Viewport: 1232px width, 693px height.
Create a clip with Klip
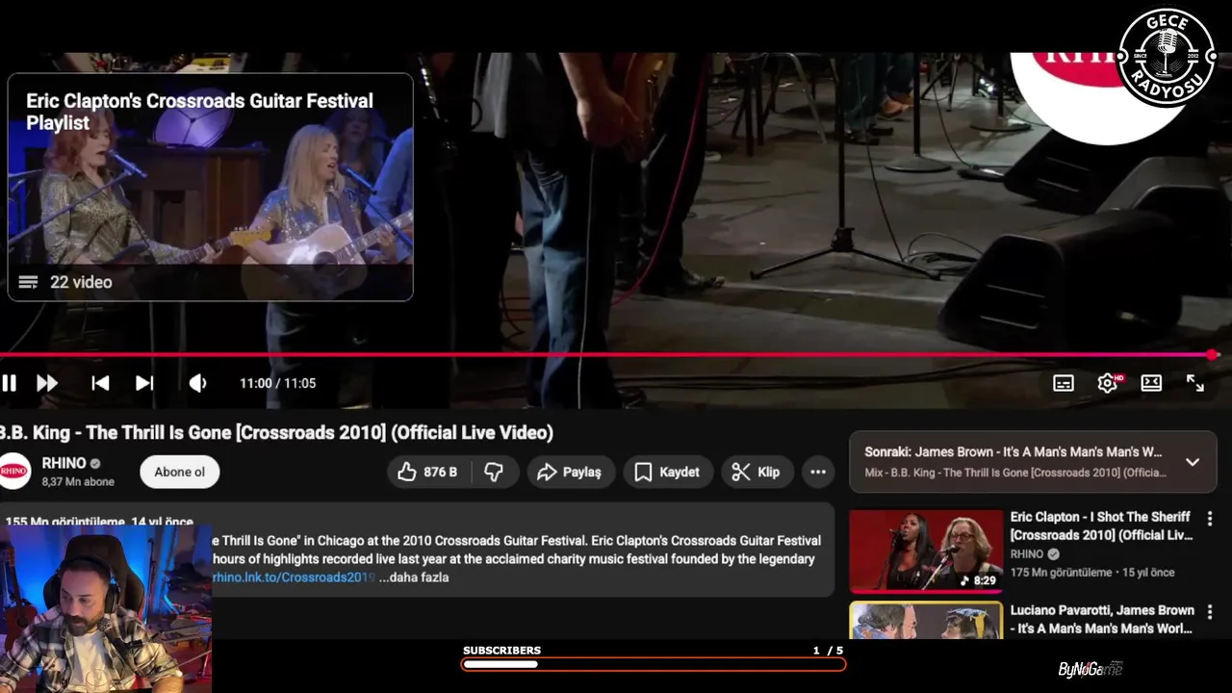[x=757, y=472]
